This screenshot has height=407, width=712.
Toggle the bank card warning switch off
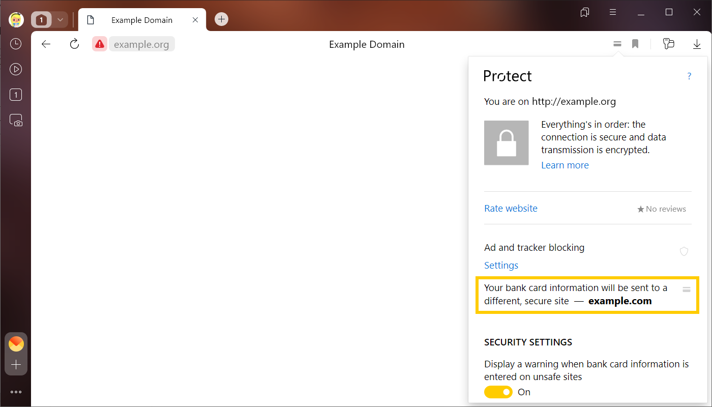click(498, 392)
